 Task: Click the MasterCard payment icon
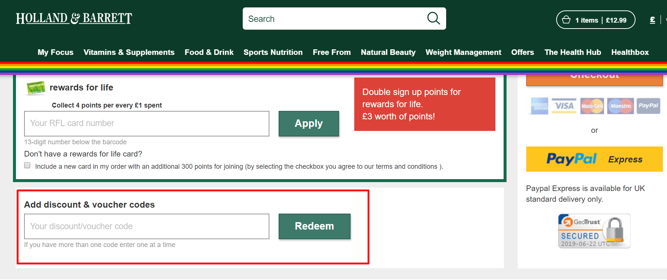tap(592, 106)
